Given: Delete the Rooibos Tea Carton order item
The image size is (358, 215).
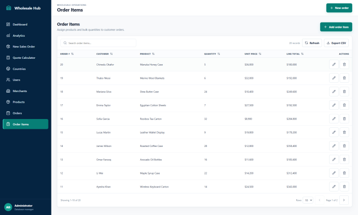Looking at the screenshot, I should pyautogui.click(x=344, y=119).
